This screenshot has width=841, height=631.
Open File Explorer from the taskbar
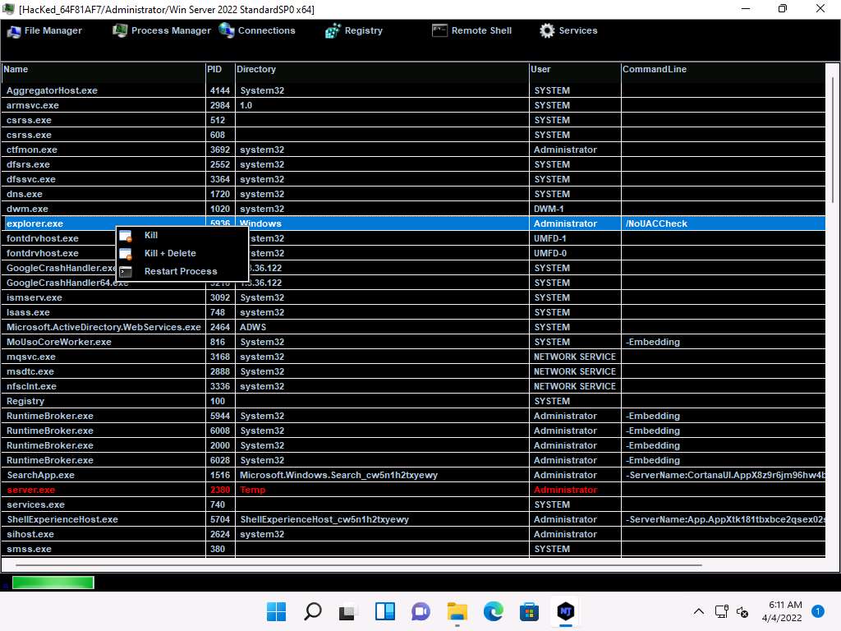pyautogui.click(x=457, y=611)
